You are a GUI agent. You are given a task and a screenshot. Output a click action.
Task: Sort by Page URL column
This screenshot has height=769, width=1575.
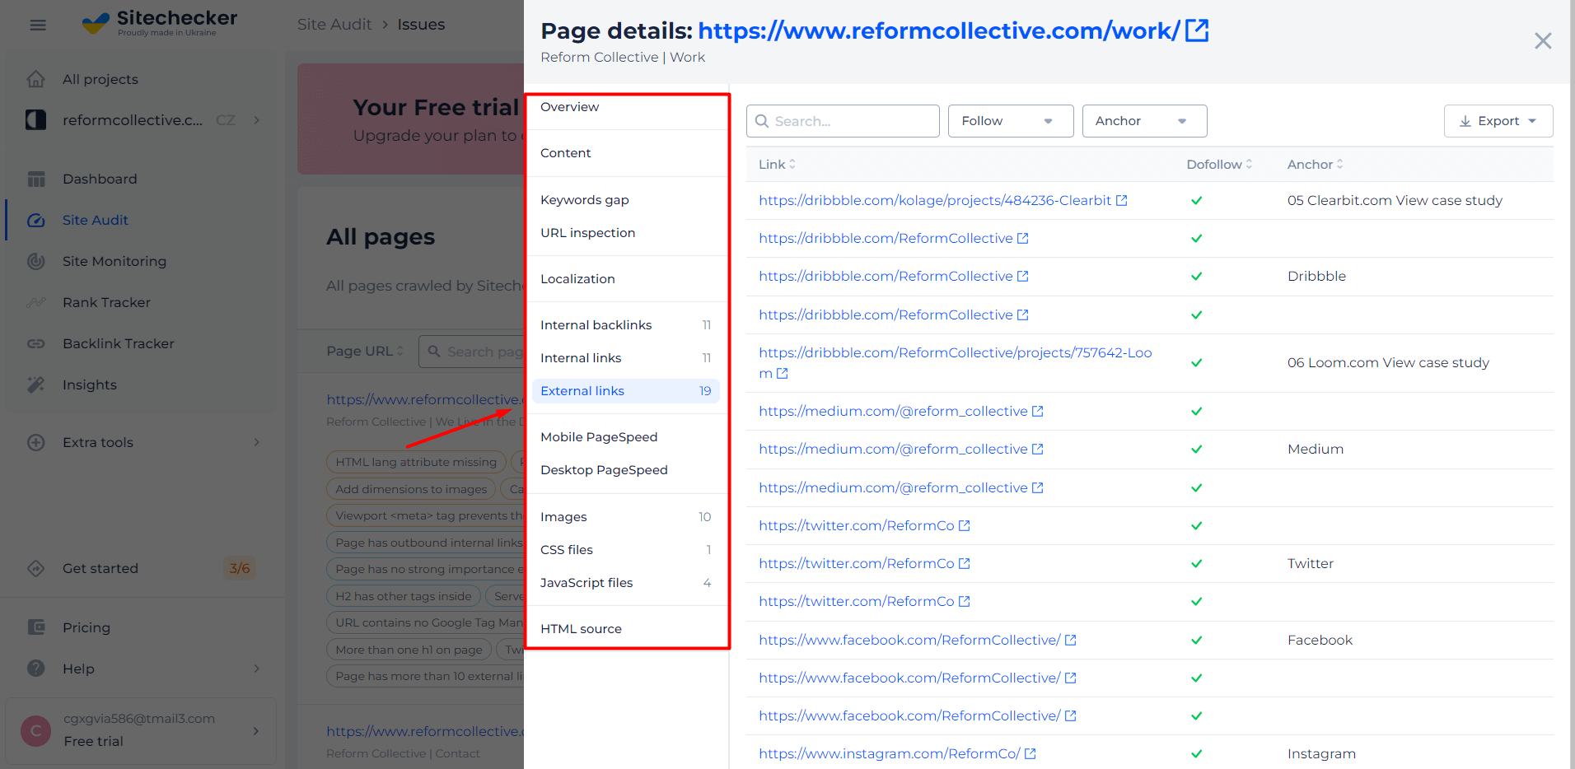tap(365, 351)
